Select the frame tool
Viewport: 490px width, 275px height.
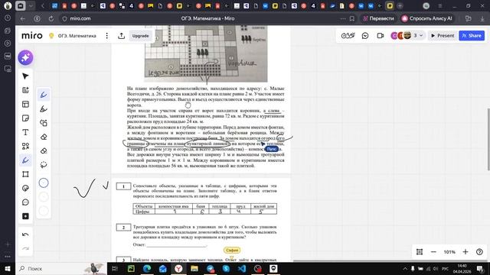25,174
